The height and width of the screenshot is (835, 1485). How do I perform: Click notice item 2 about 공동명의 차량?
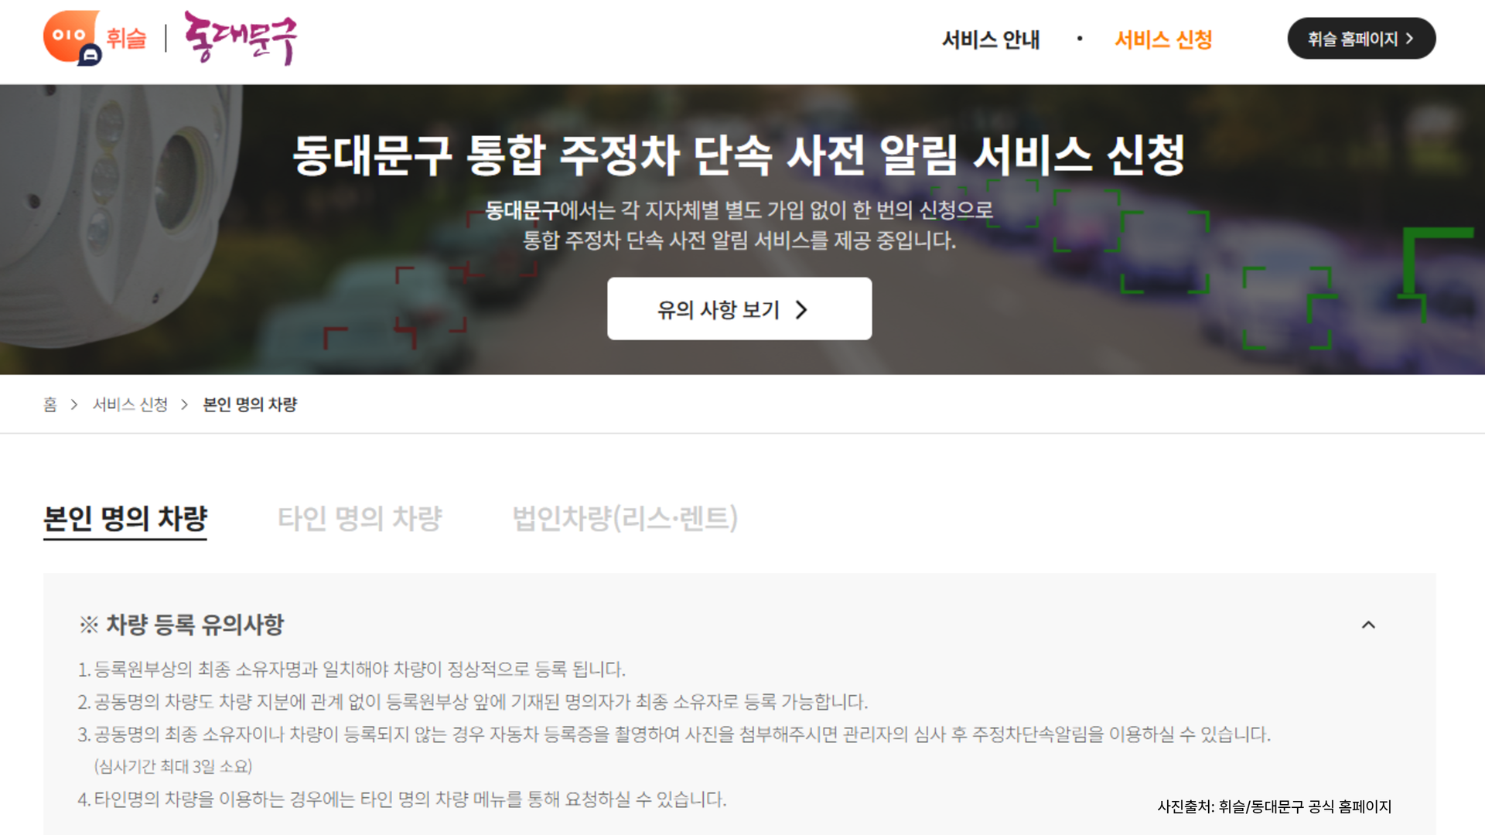473,702
